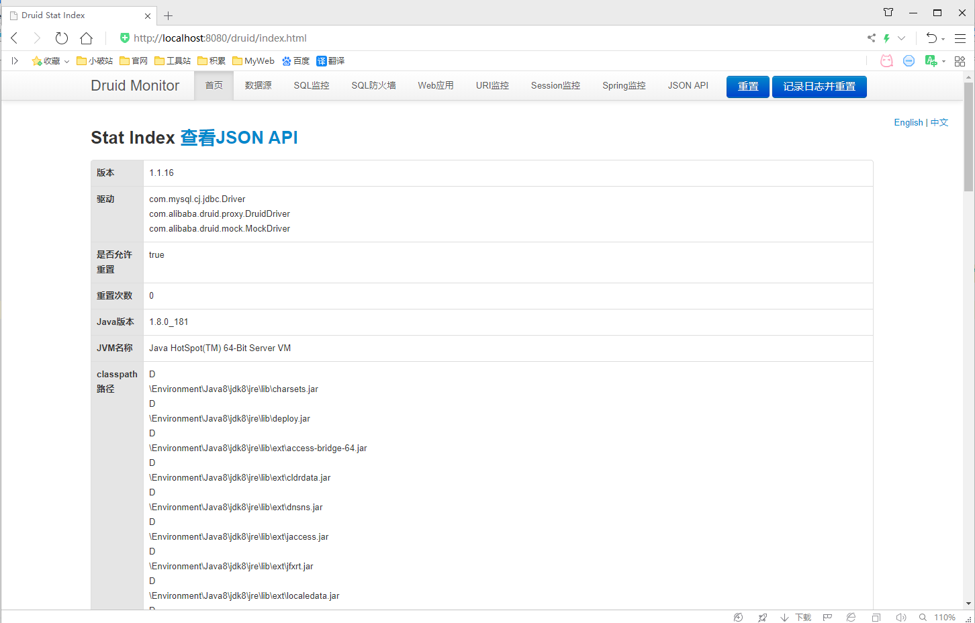975x623 pixels.
Task: Open the MyWeb bookmark folder
Action: coord(253,61)
